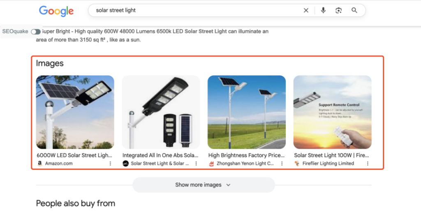Viewport: 421px width, 214px height.
Task: Open three-dot menu for Zhongshan Yenon result
Action: coord(282,163)
